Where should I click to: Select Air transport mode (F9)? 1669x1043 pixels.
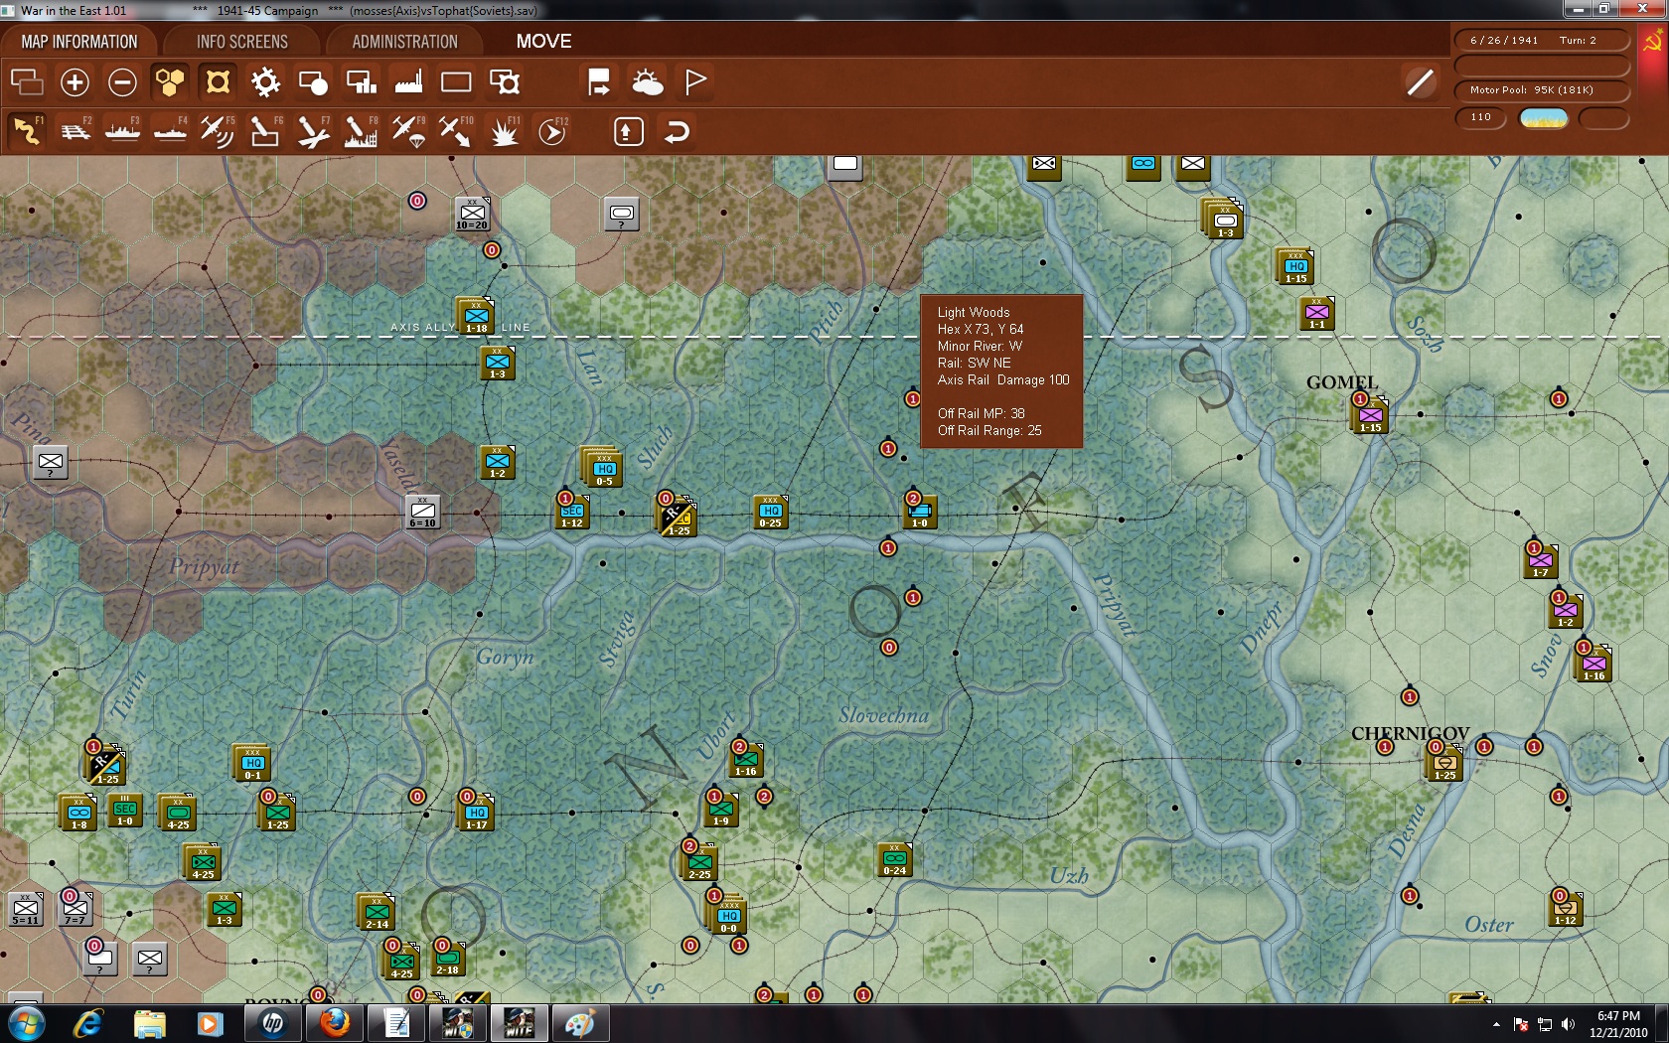(408, 131)
